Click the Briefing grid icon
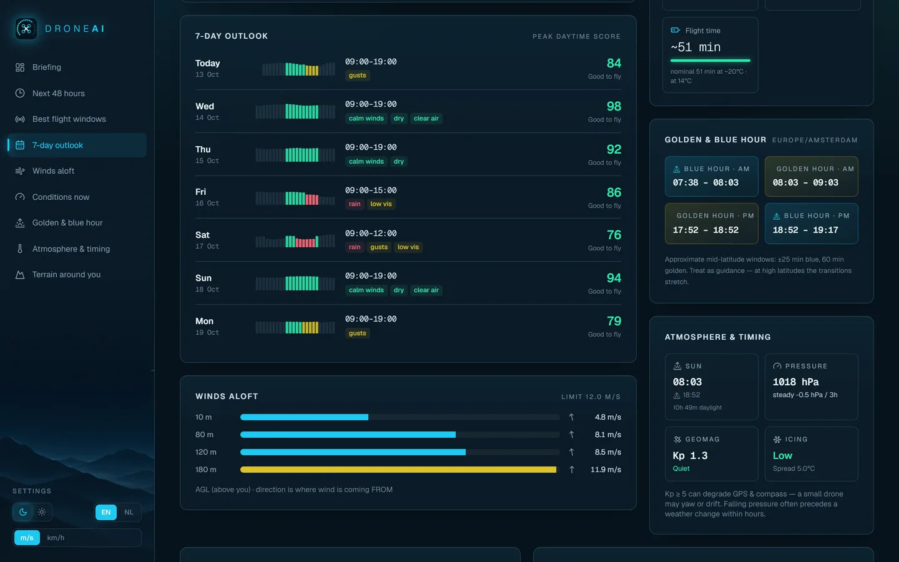The height and width of the screenshot is (562, 899). pyautogui.click(x=20, y=67)
